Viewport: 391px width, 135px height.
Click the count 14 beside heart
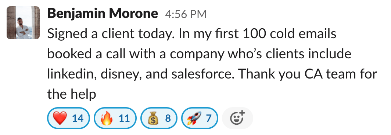tap(78, 118)
